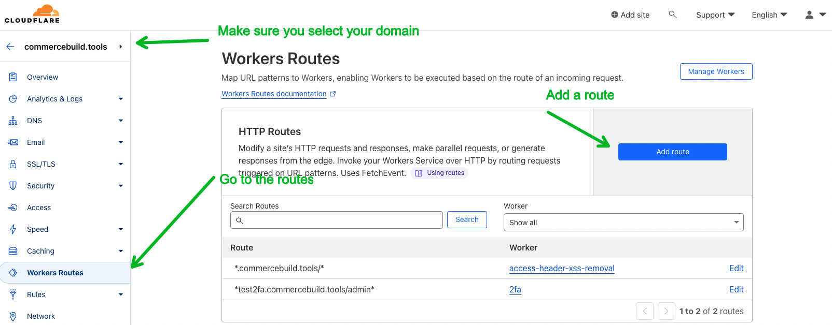Click the Analytics & Logs pie-chart icon
Viewport: 832px width, 325px height.
pos(13,99)
